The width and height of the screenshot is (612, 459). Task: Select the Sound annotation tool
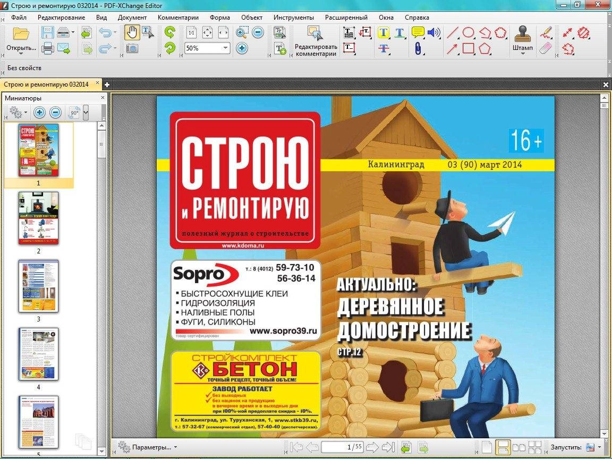tap(433, 32)
